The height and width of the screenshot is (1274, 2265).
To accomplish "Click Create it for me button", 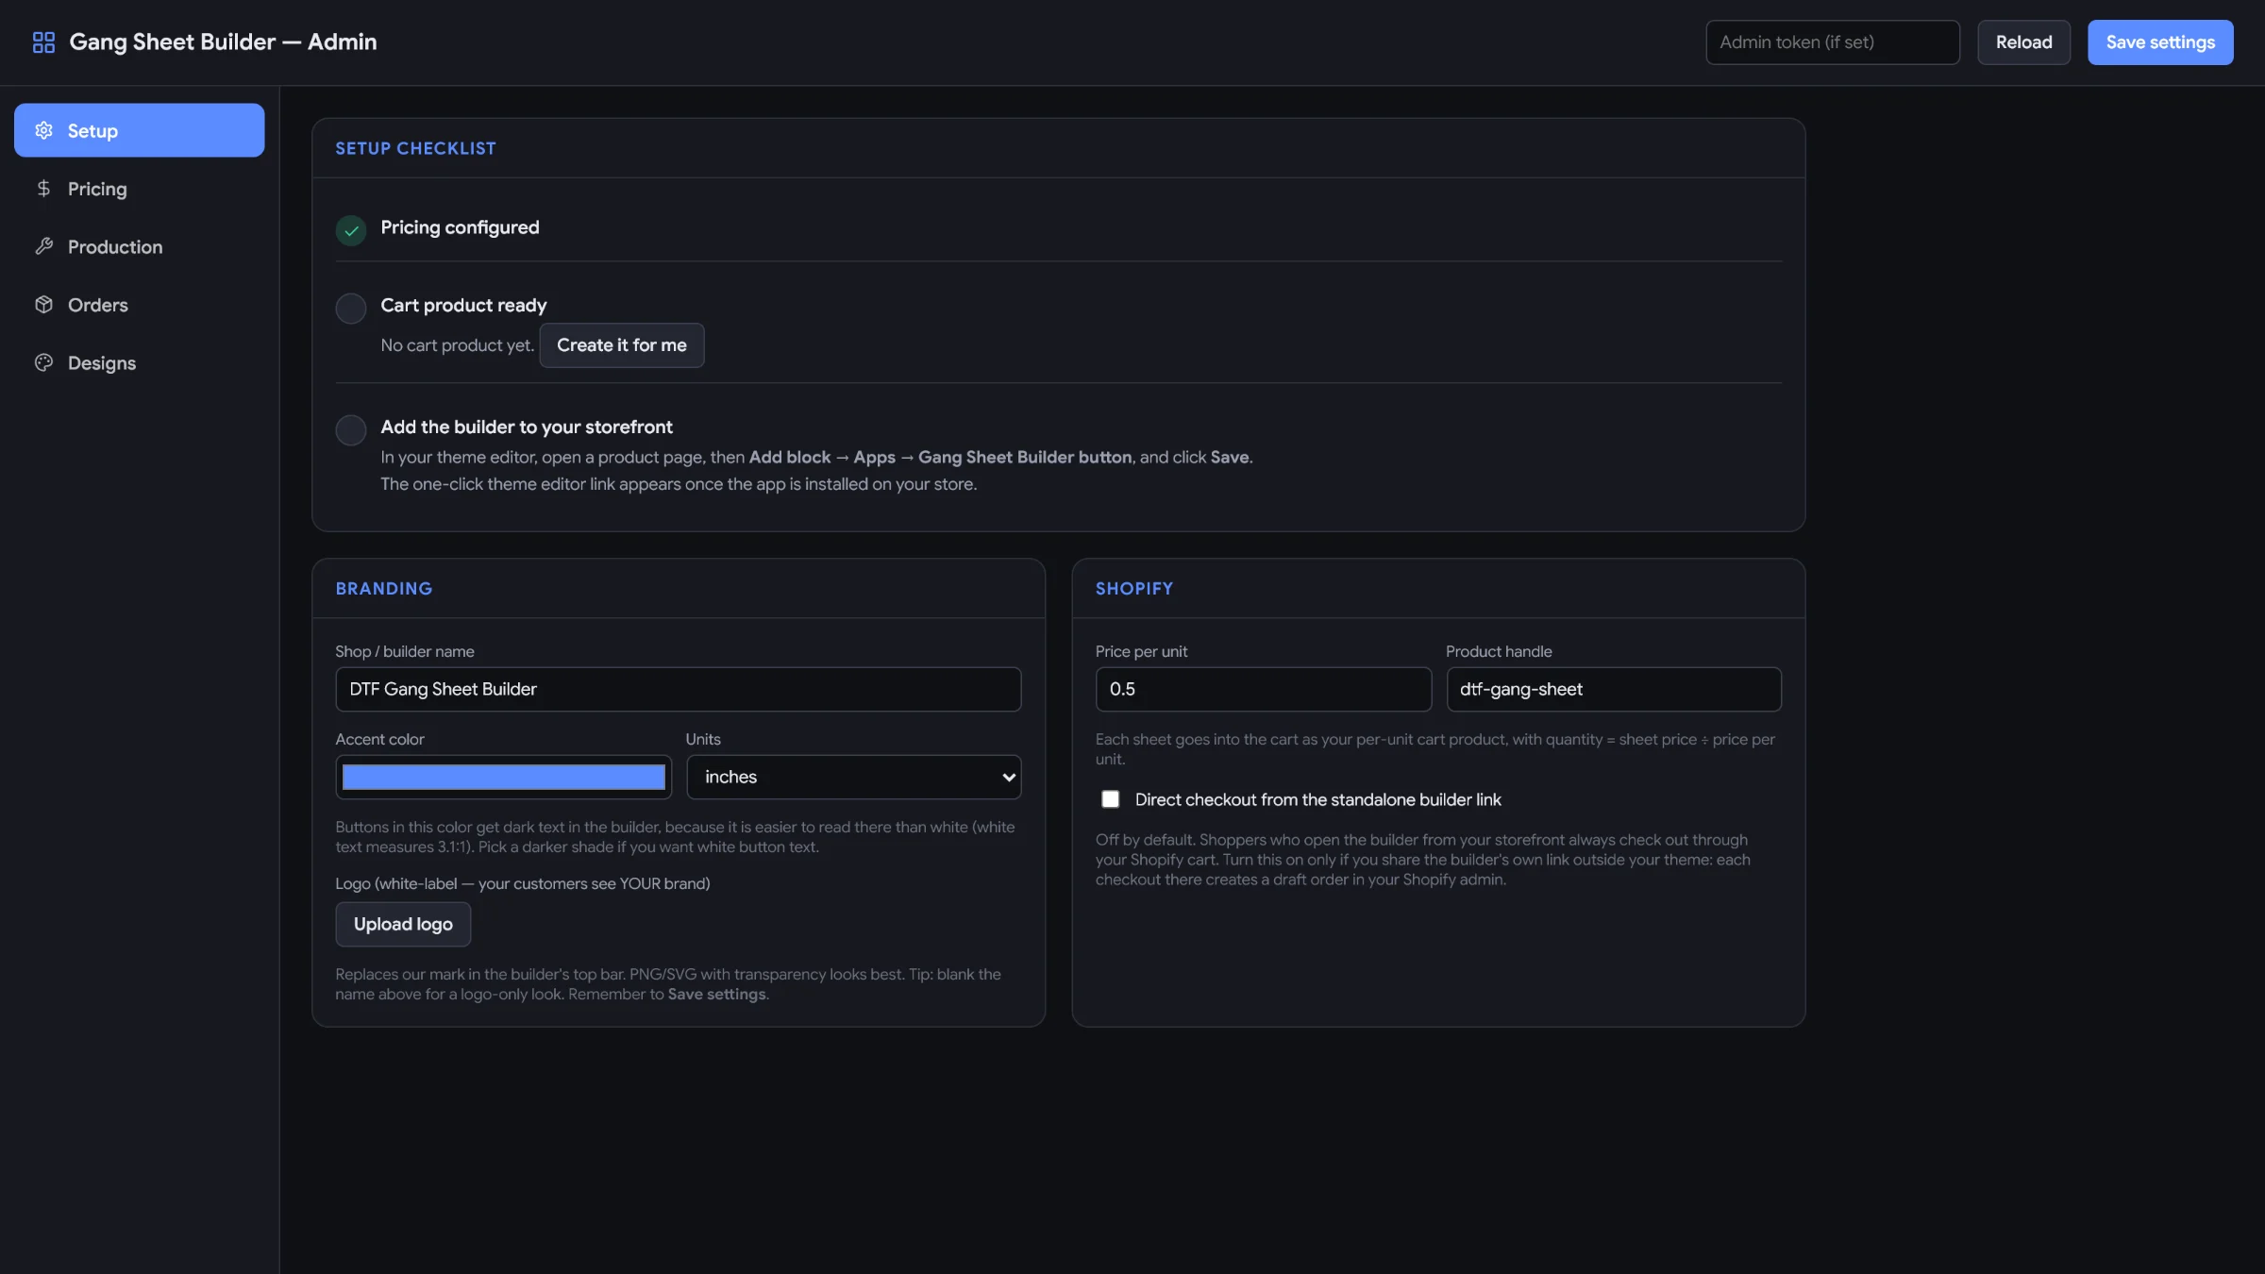I will [622, 345].
